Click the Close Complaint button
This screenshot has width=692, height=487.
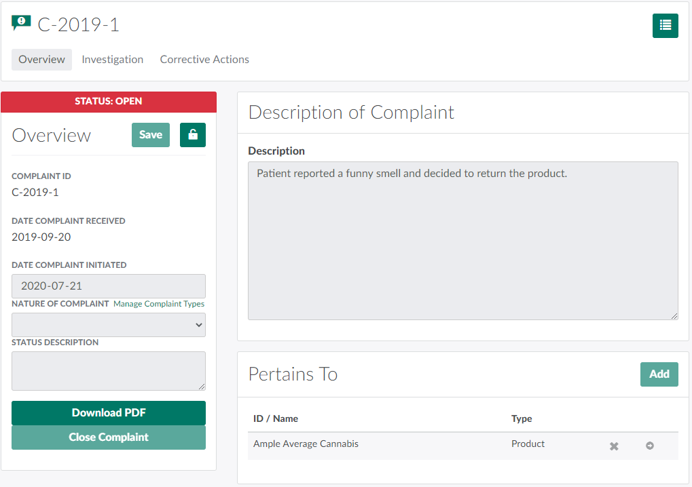[109, 437]
